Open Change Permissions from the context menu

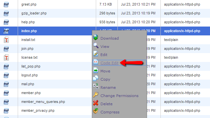point(119,96)
